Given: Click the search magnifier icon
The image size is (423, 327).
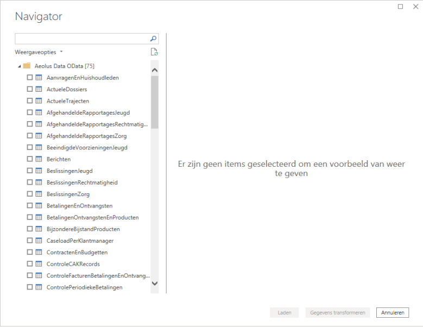Looking at the screenshot, I should 153,39.
